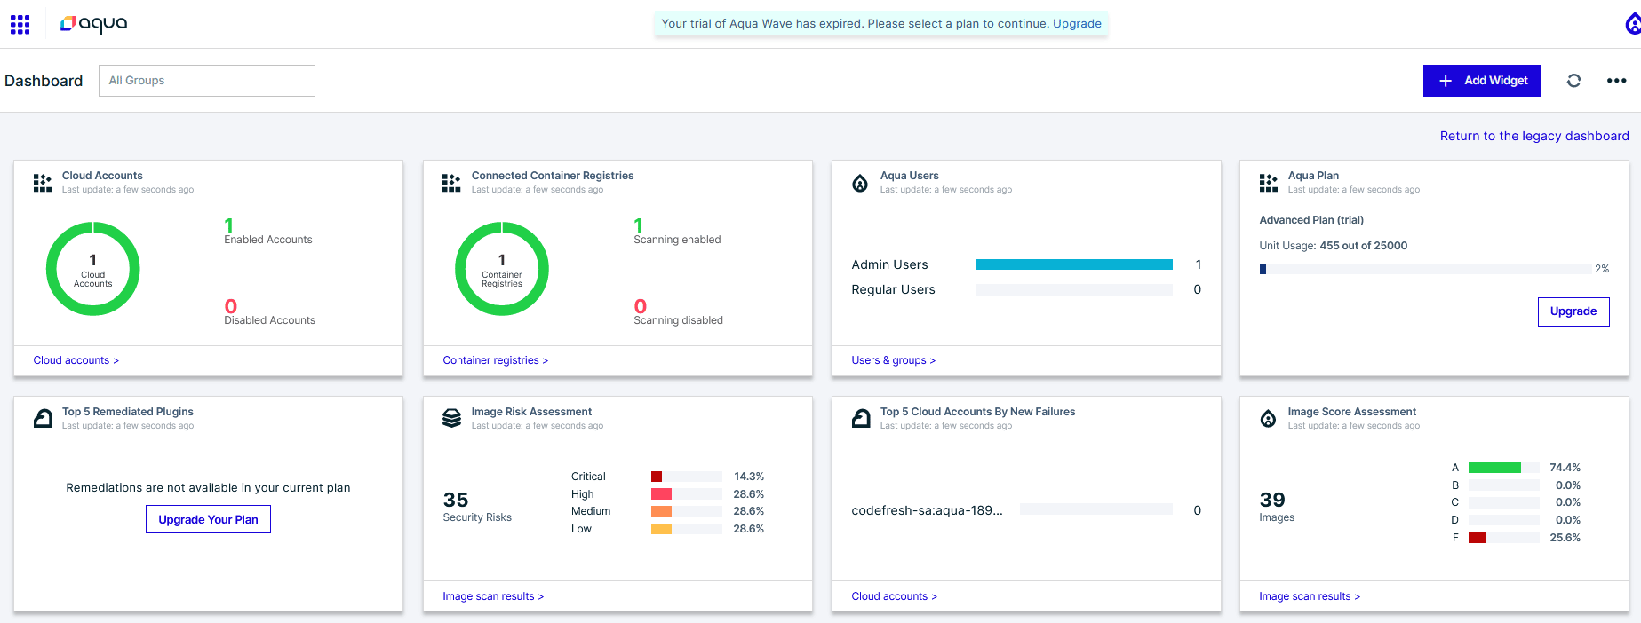Click the Medium risk orange bar
Viewport: 1641px width, 623px height.
click(661, 511)
